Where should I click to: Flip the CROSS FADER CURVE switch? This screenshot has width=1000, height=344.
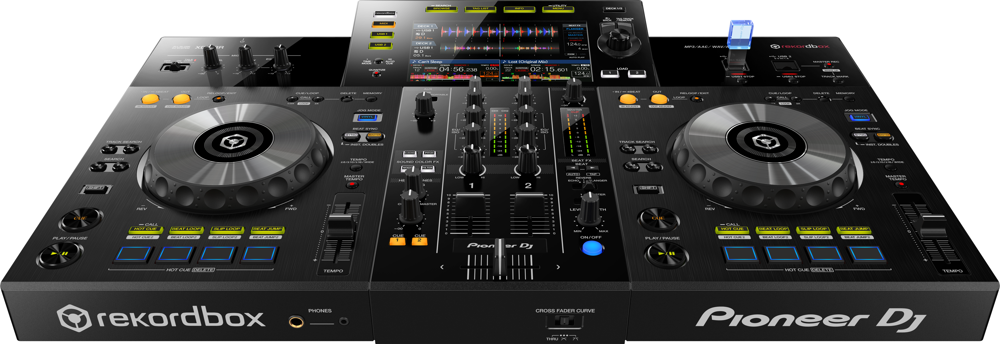pos(564,321)
